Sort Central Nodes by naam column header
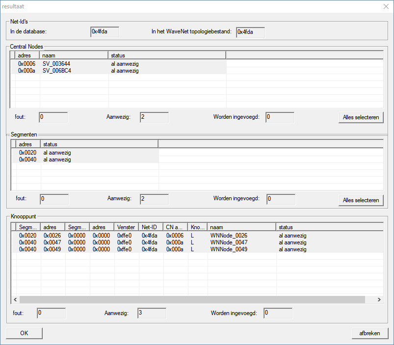The image size is (394, 345). (x=74, y=55)
